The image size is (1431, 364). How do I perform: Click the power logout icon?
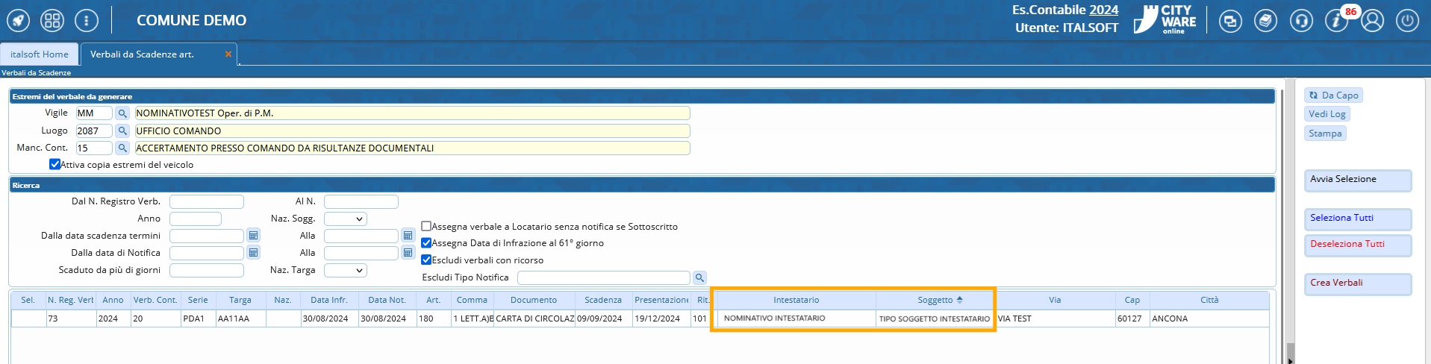tap(1407, 21)
